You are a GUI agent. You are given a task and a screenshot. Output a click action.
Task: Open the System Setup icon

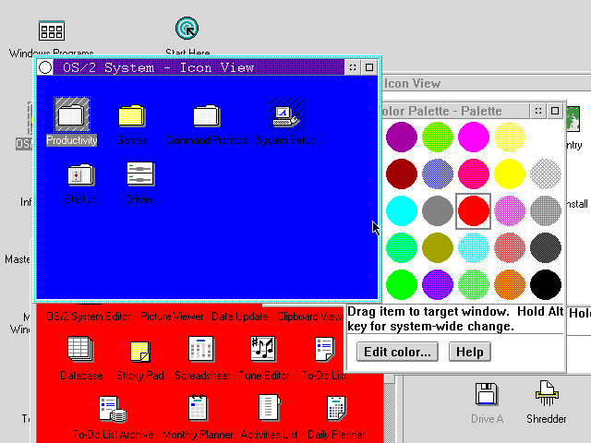pyautogui.click(x=286, y=114)
